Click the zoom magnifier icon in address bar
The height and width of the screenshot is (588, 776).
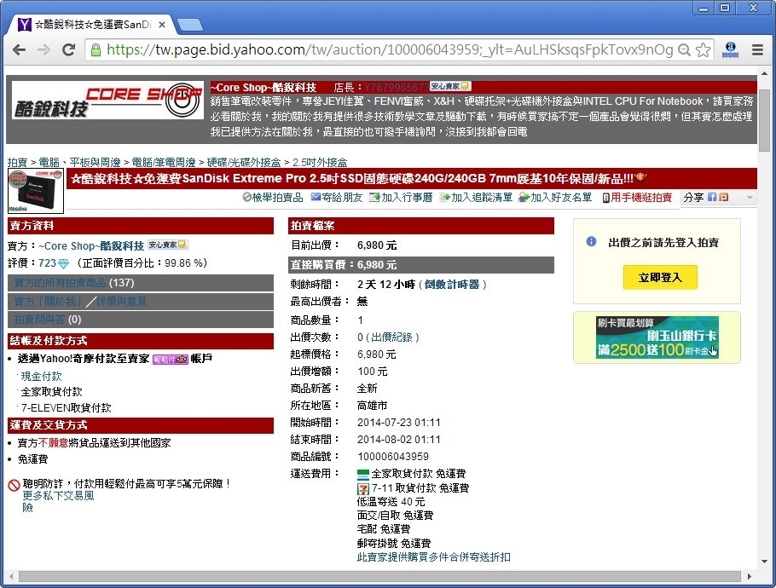tap(684, 49)
